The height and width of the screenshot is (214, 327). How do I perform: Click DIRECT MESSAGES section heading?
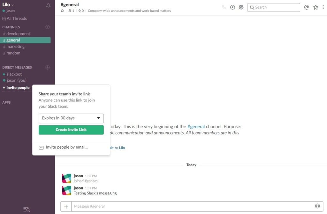tap(17, 67)
